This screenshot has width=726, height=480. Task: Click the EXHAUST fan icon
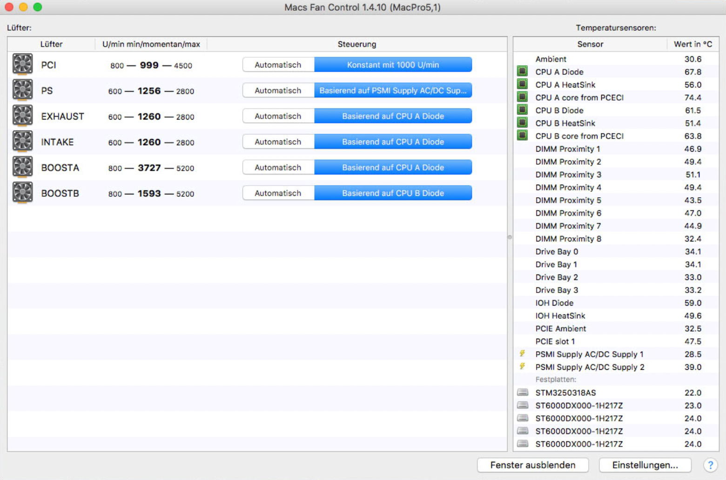(22, 115)
